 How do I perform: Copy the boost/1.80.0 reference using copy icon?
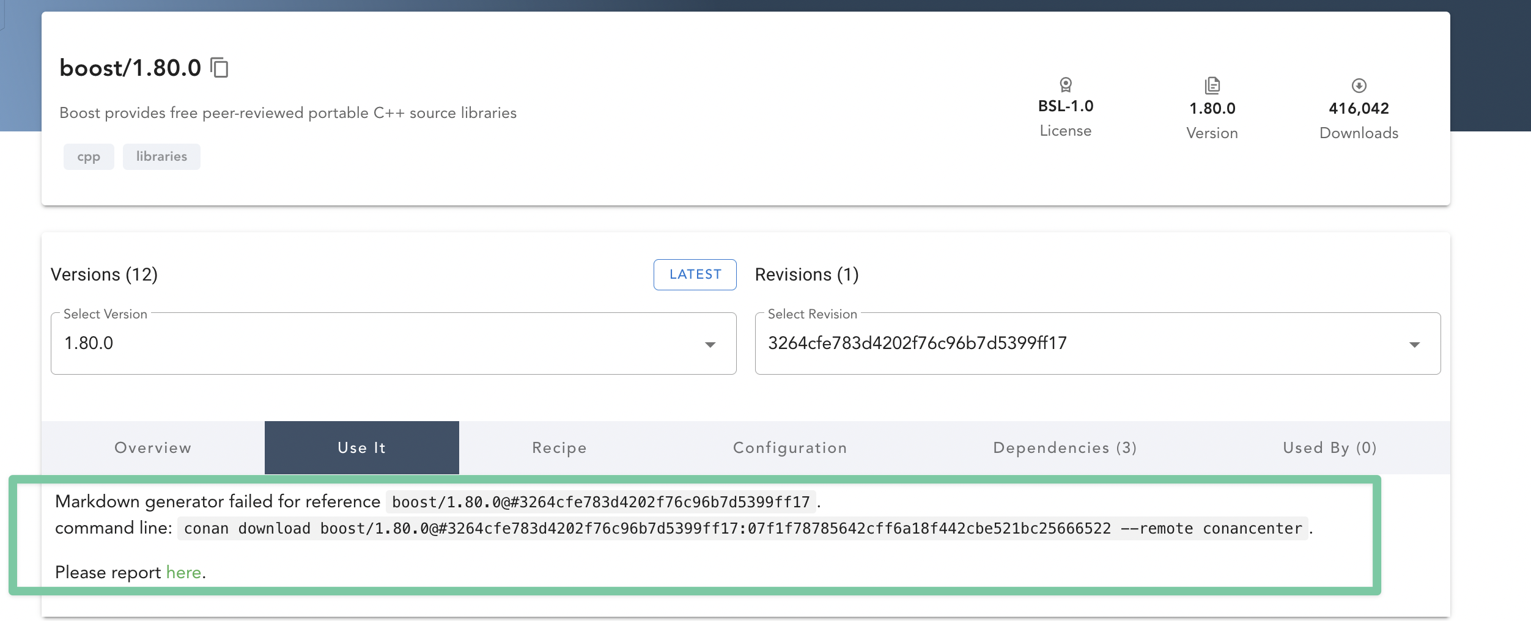point(220,68)
